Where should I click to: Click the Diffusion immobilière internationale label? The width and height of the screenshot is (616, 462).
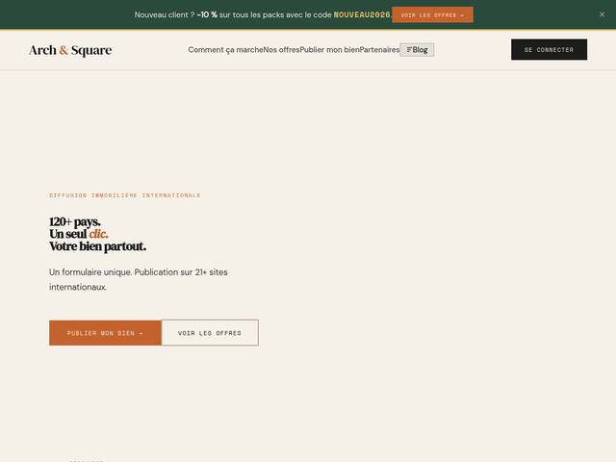pos(125,195)
